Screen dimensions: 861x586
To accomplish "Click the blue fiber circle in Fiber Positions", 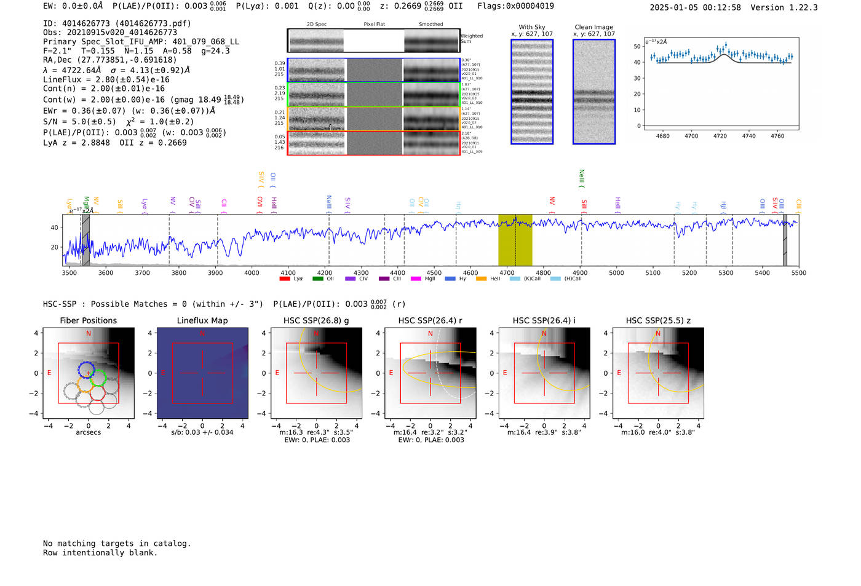I will pos(87,370).
